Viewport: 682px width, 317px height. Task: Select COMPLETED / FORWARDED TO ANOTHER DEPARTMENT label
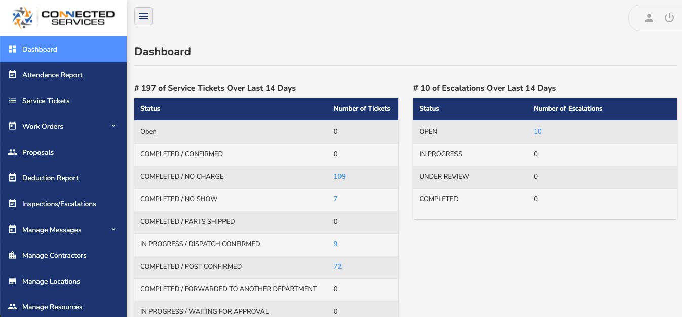pos(229,289)
